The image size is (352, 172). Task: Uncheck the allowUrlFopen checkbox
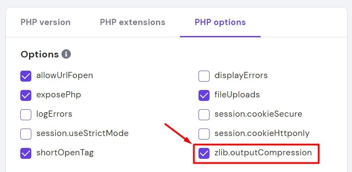pos(26,76)
